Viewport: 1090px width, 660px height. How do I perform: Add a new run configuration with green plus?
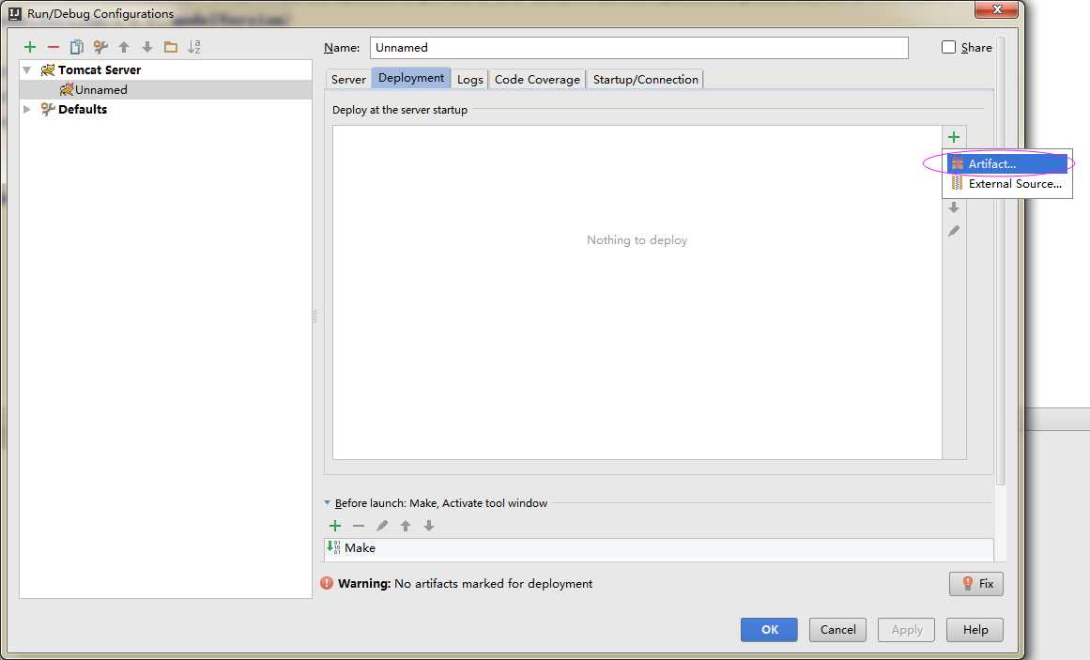[x=30, y=47]
